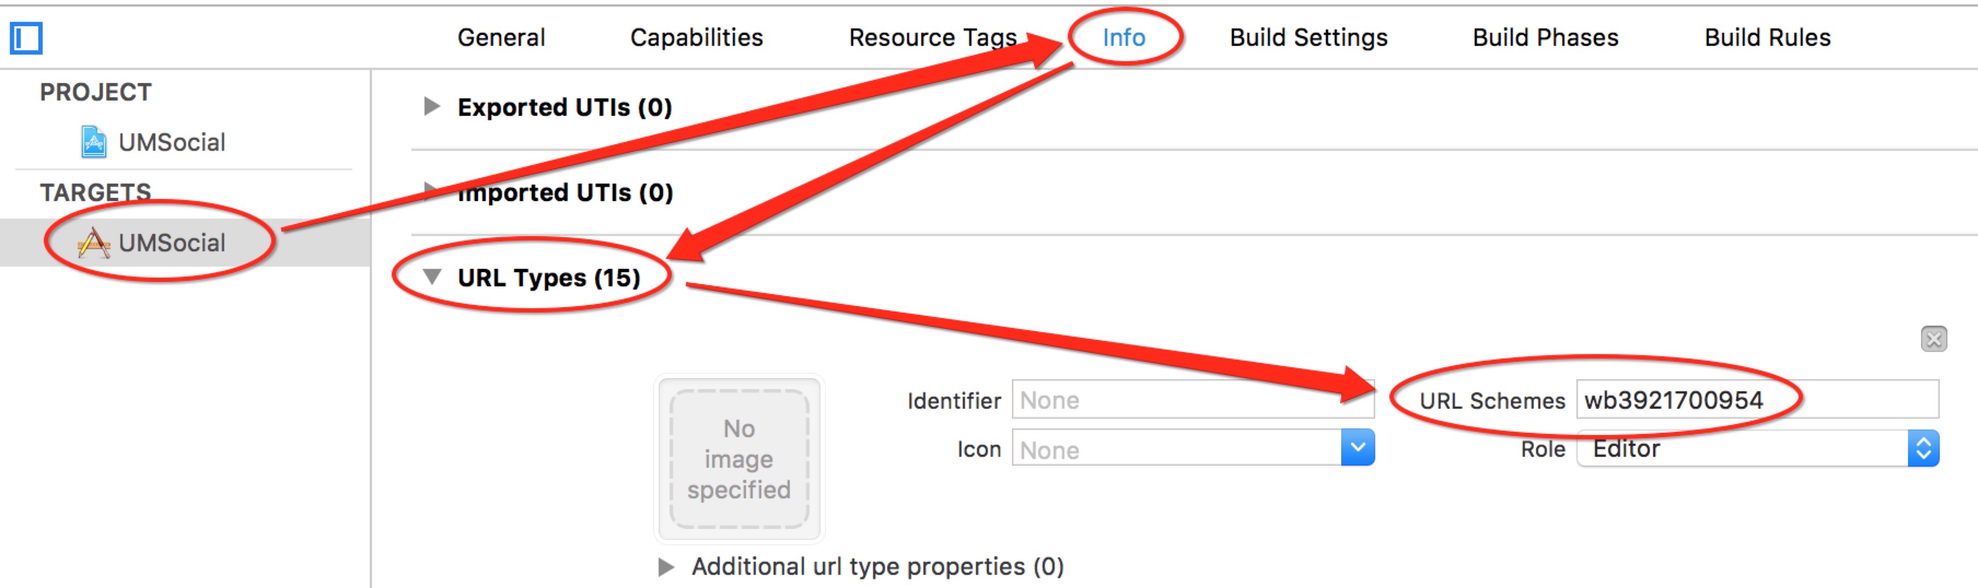Image resolution: width=1978 pixels, height=588 pixels.
Task: Open the Role popup menu
Action: pyautogui.click(x=1922, y=449)
